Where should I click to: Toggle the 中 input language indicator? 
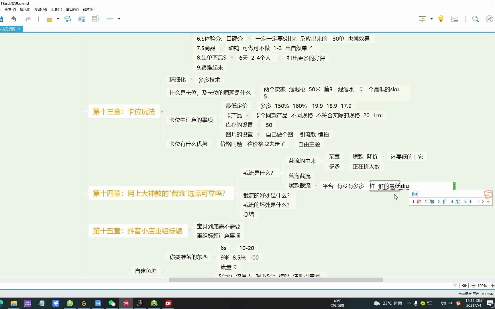click(450, 303)
